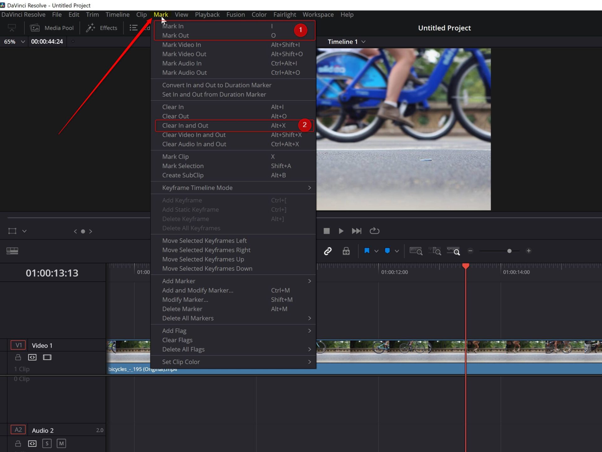
Task: Click the zoom in plus button
Action: pos(529,251)
